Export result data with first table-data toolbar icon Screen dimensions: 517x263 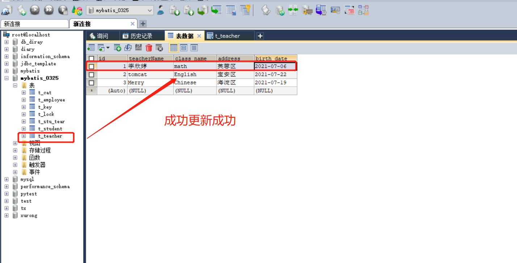tap(91, 48)
